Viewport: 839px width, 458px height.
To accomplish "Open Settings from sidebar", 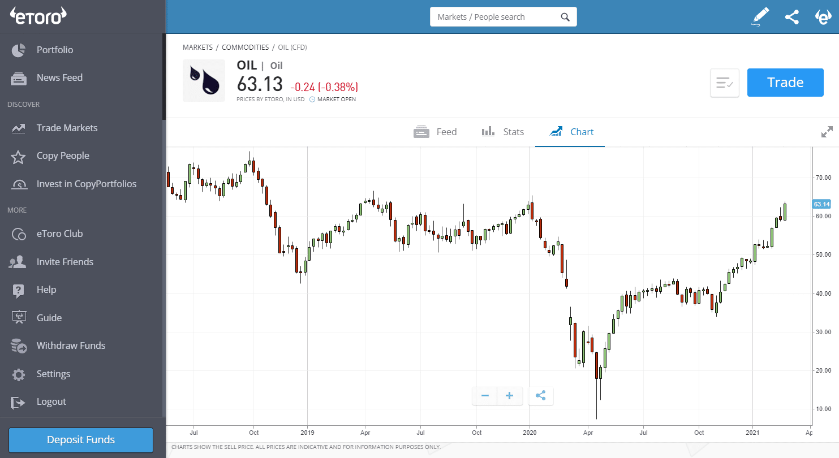I will pyautogui.click(x=54, y=374).
